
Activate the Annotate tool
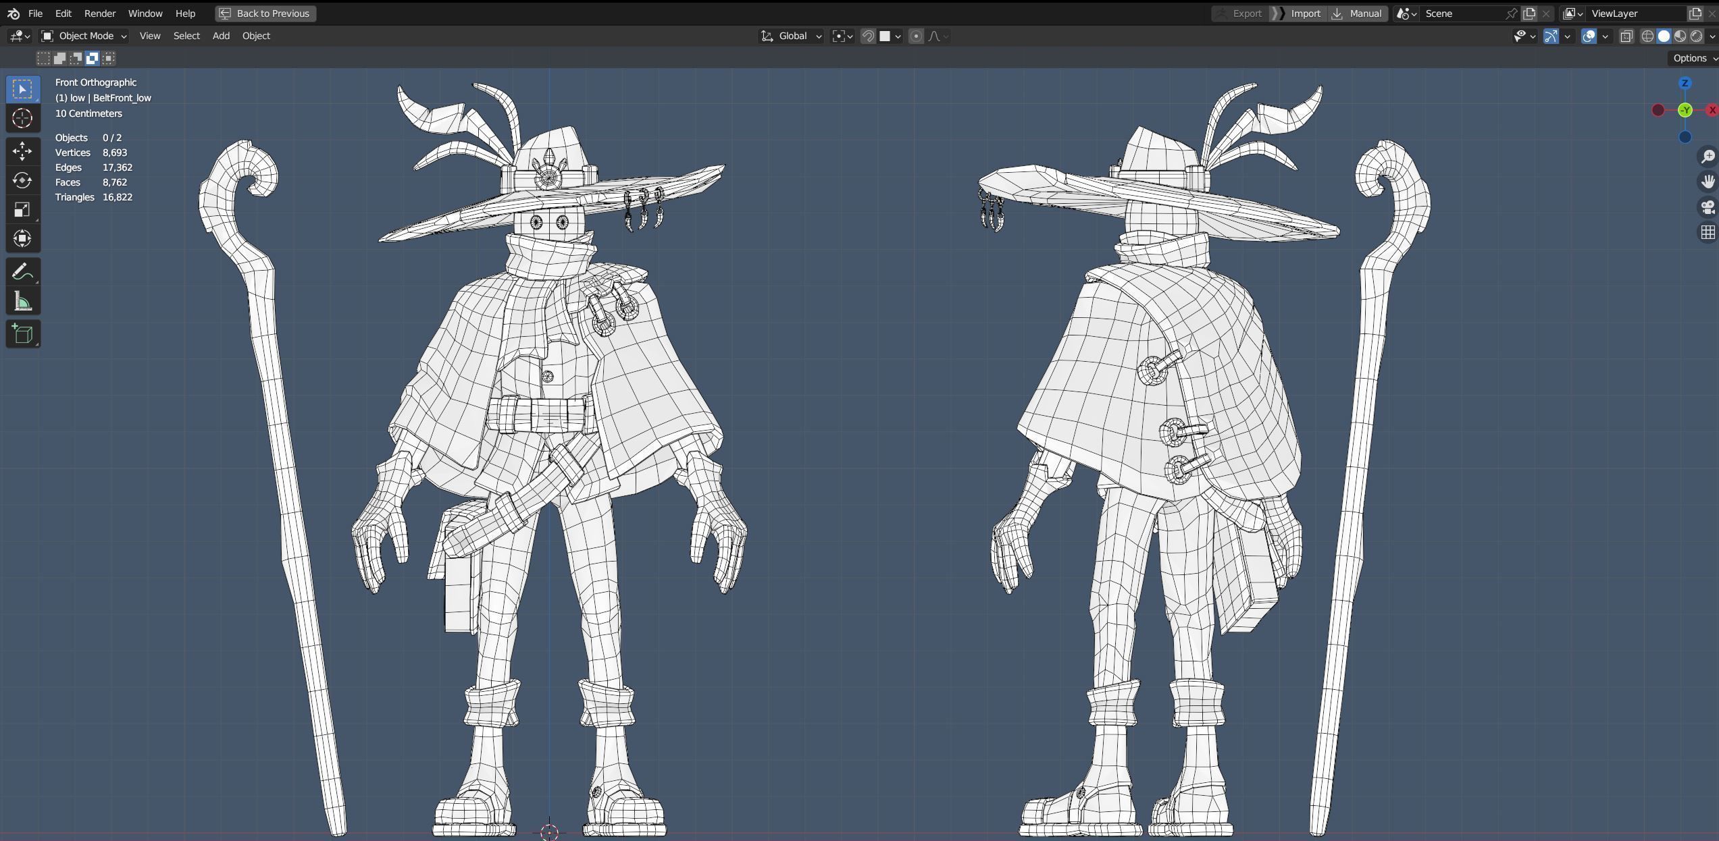coord(23,271)
